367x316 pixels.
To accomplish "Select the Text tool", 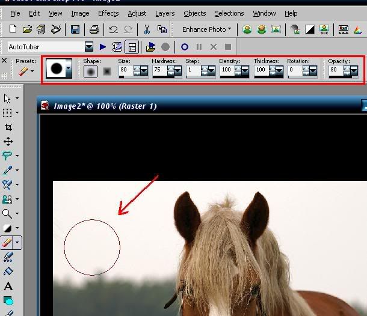I will 8,286.
